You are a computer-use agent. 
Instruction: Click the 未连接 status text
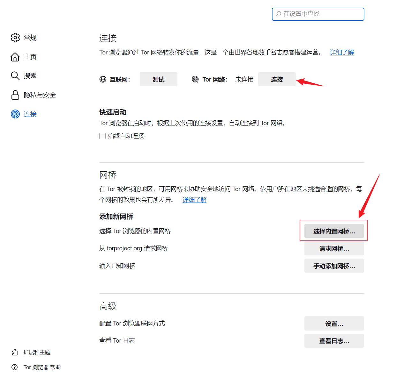[x=244, y=79]
